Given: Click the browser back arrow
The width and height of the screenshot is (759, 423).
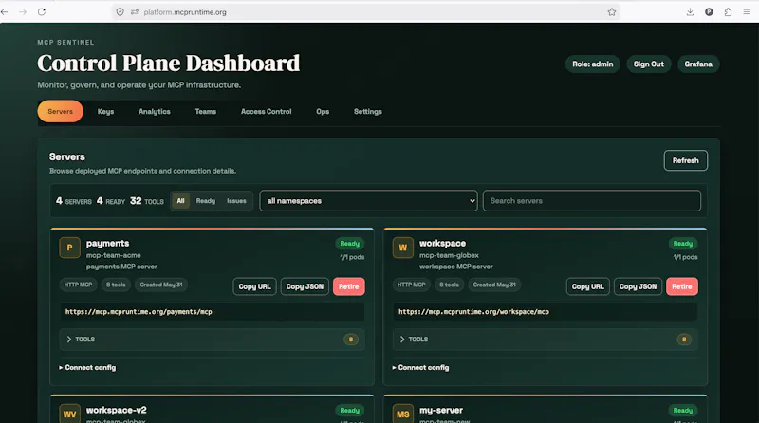Looking at the screenshot, I should pos(5,12).
